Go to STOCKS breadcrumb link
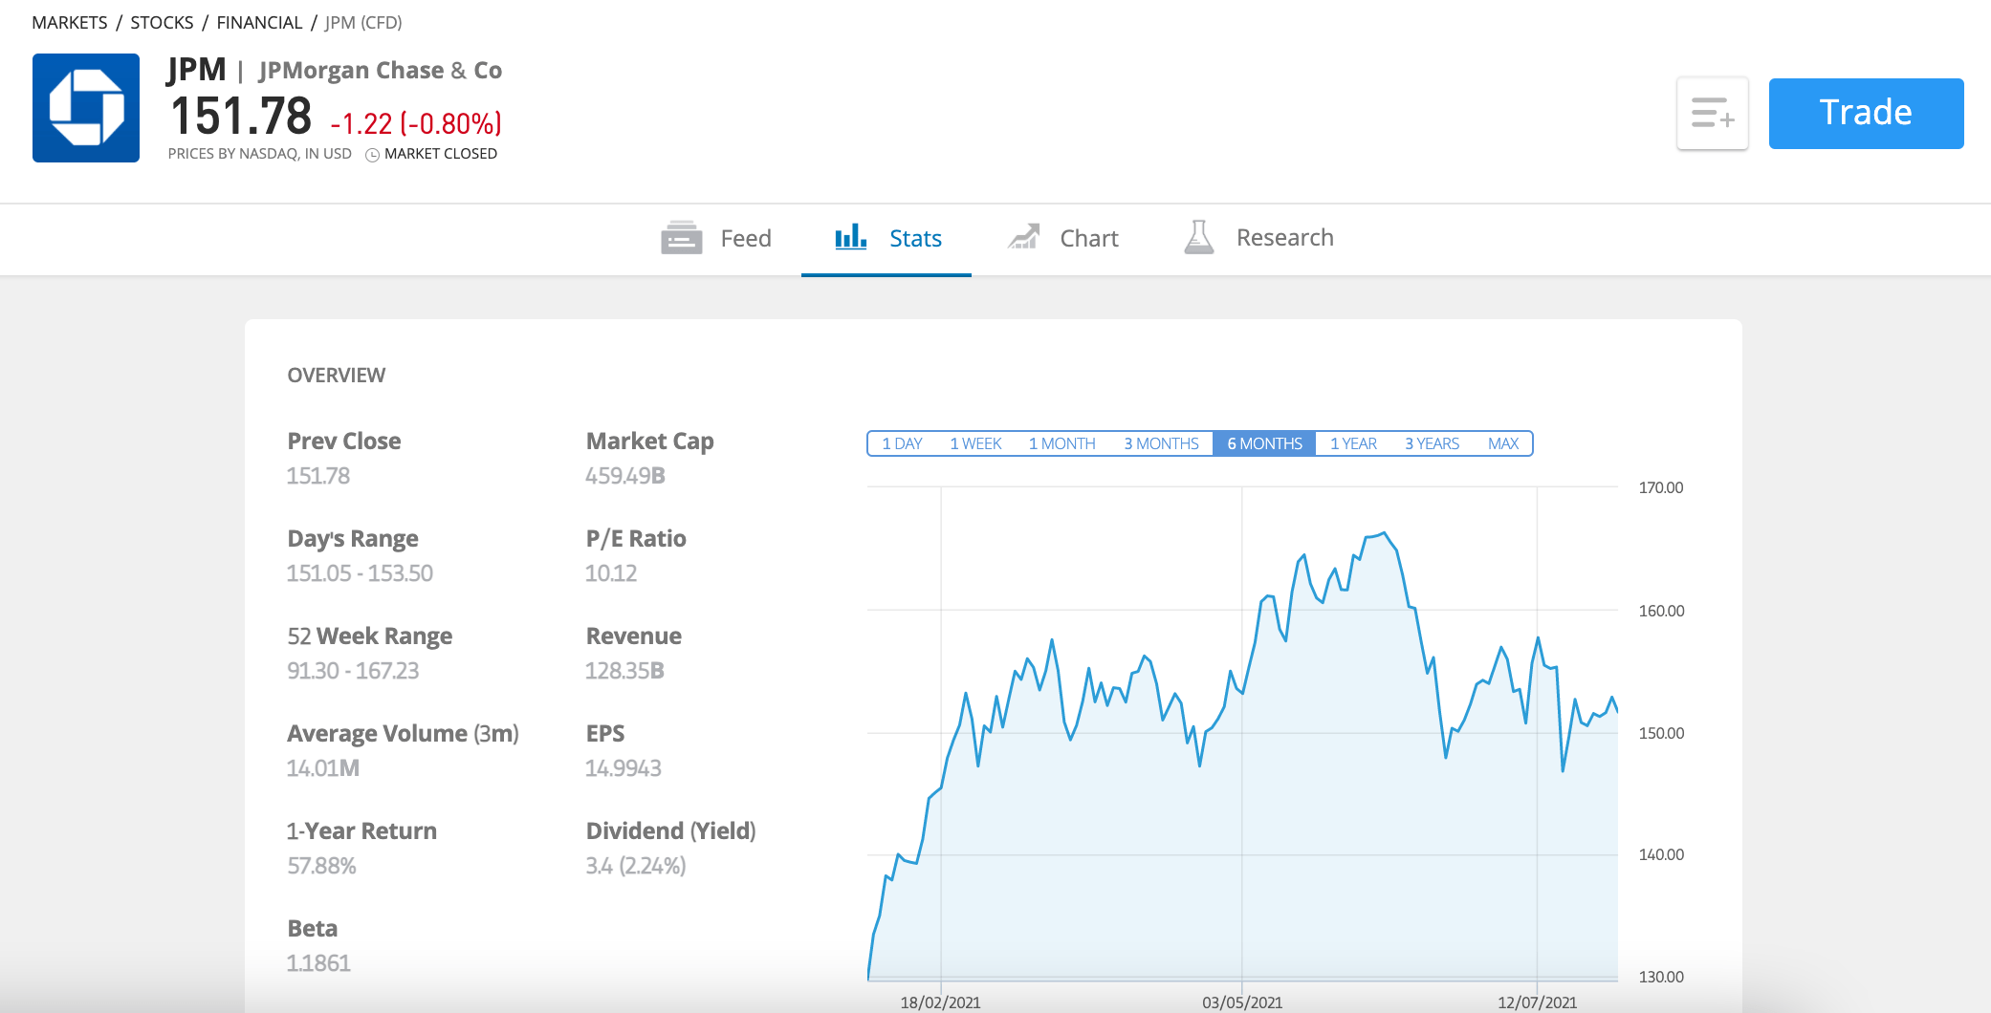 (162, 22)
